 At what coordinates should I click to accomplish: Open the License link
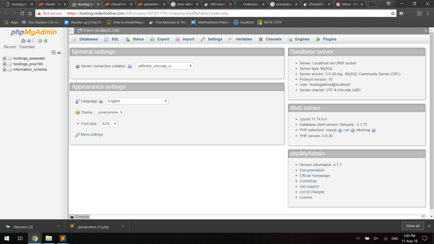point(306,197)
